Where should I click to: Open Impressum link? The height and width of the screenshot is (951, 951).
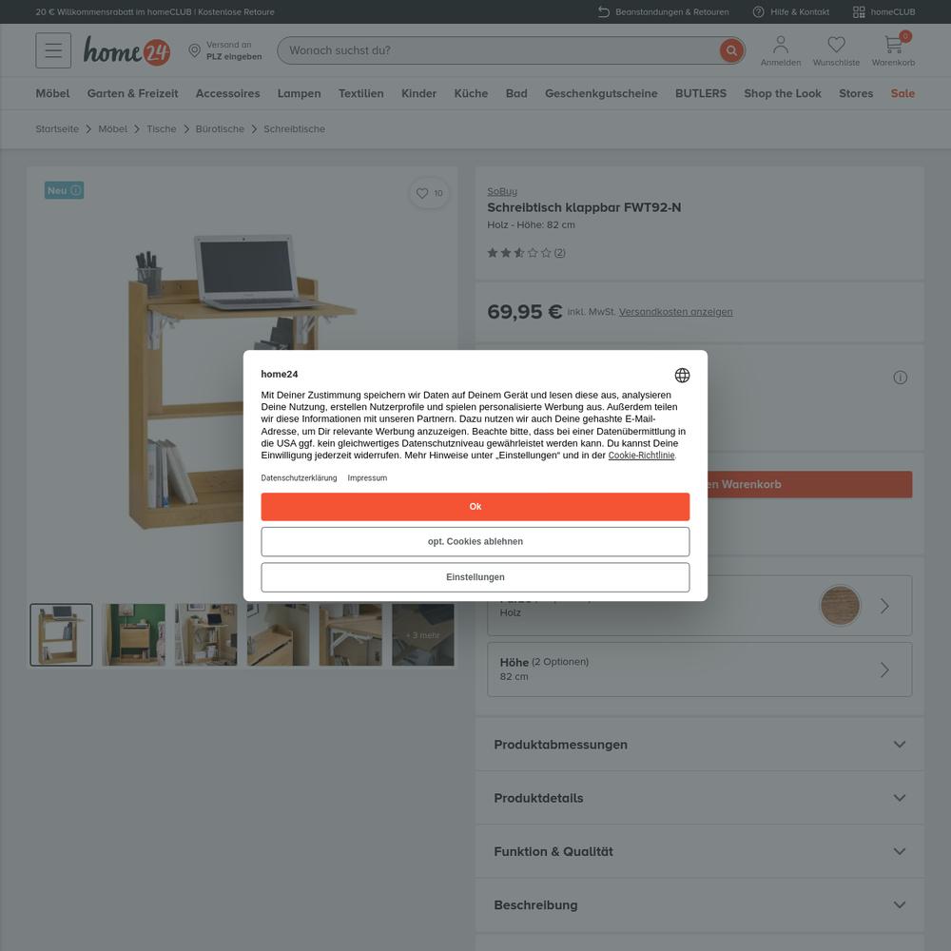(367, 478)
